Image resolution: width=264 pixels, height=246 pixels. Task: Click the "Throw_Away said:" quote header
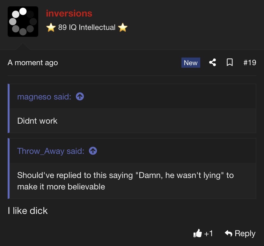tap(51, 151)
